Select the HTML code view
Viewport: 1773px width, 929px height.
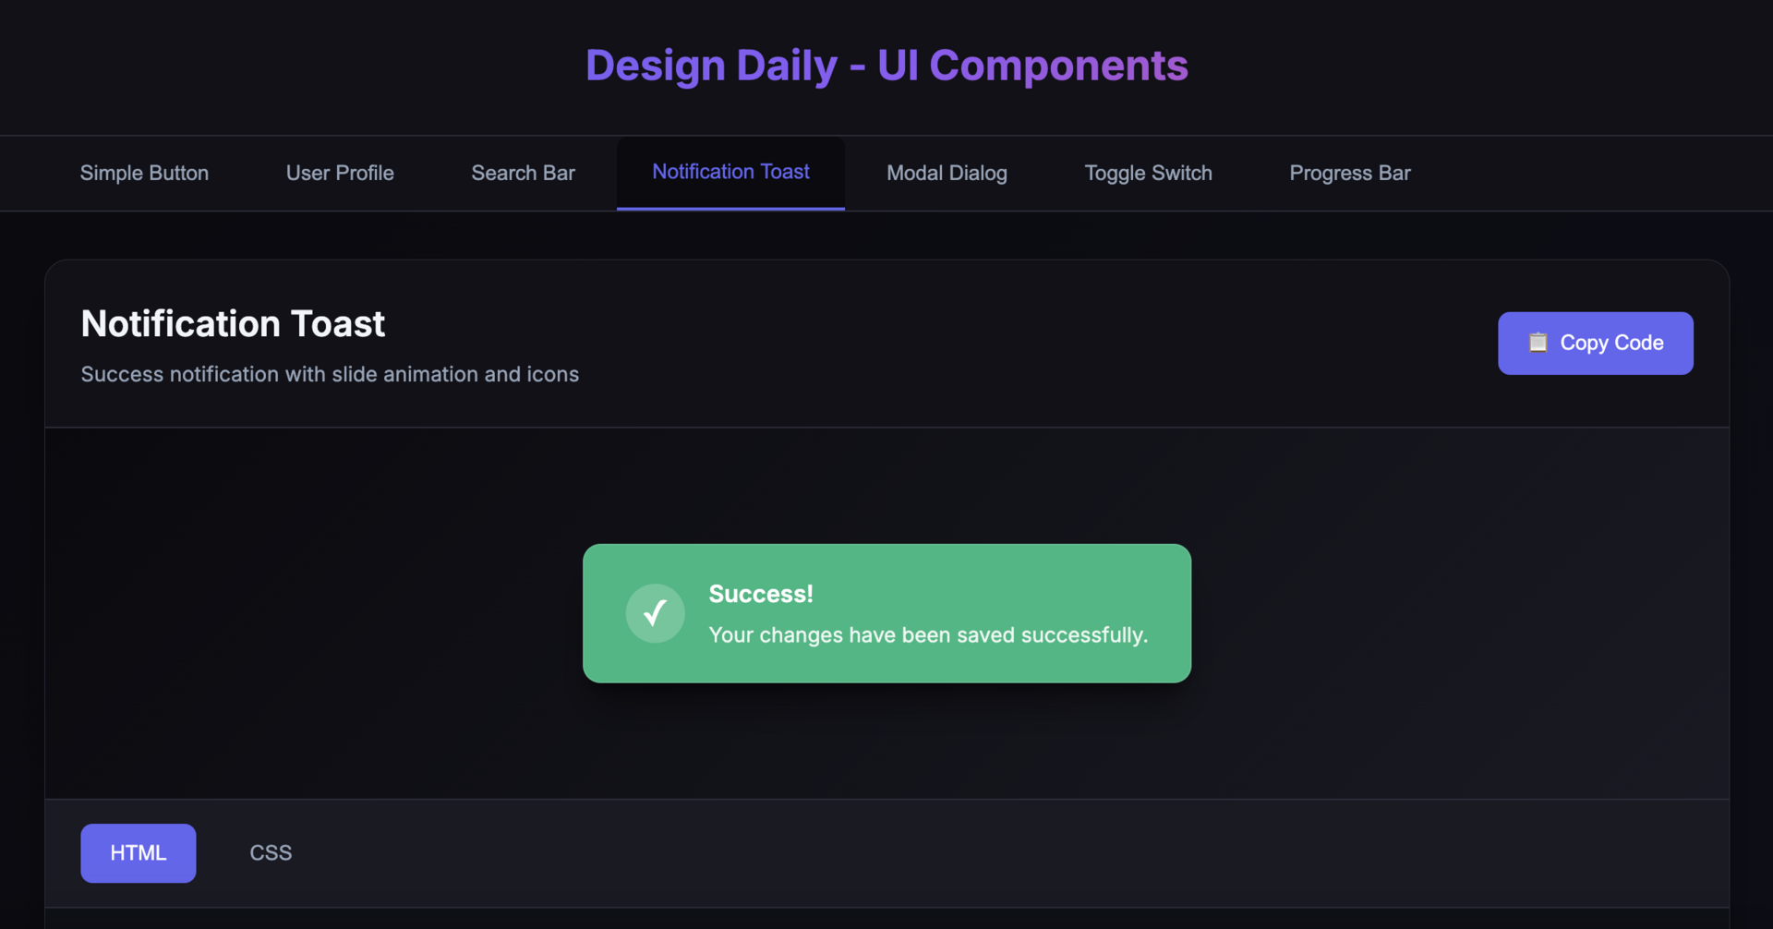click(138, 852)
